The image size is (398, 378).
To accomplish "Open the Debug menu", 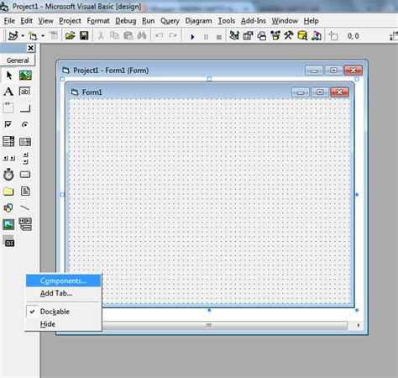I will click(x=126, y=21).
